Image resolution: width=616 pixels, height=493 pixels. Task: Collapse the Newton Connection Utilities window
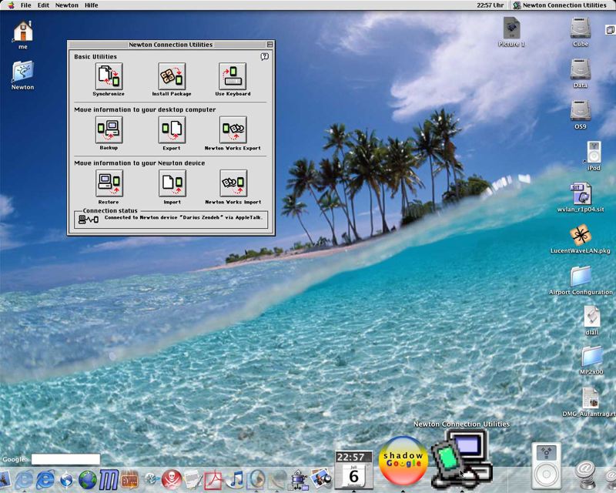click(x=269, y=45)
